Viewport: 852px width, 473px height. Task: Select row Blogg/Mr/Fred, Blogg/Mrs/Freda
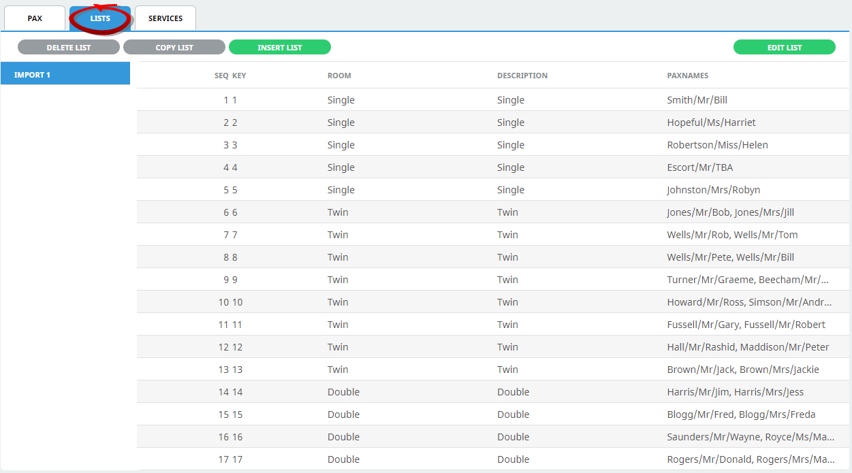coord(494,414)
